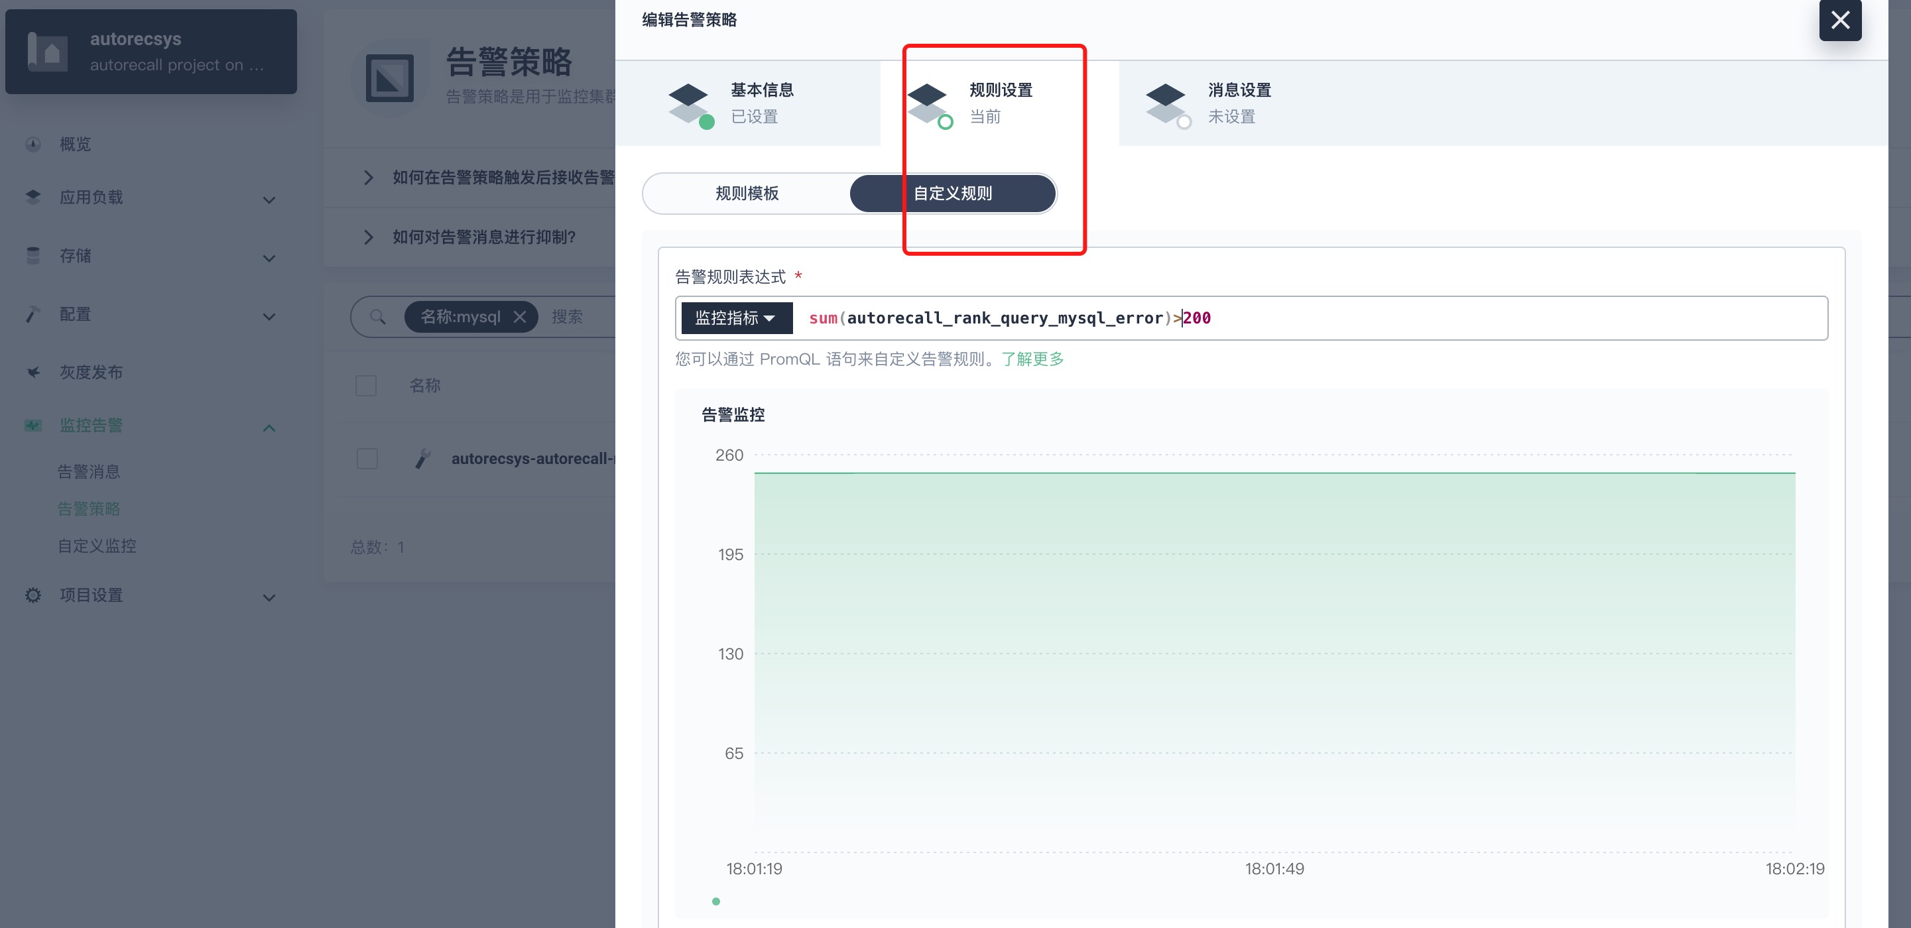Expand the 存储 menu chevron
Viewport: 1911px width, 928px height.
269,258
